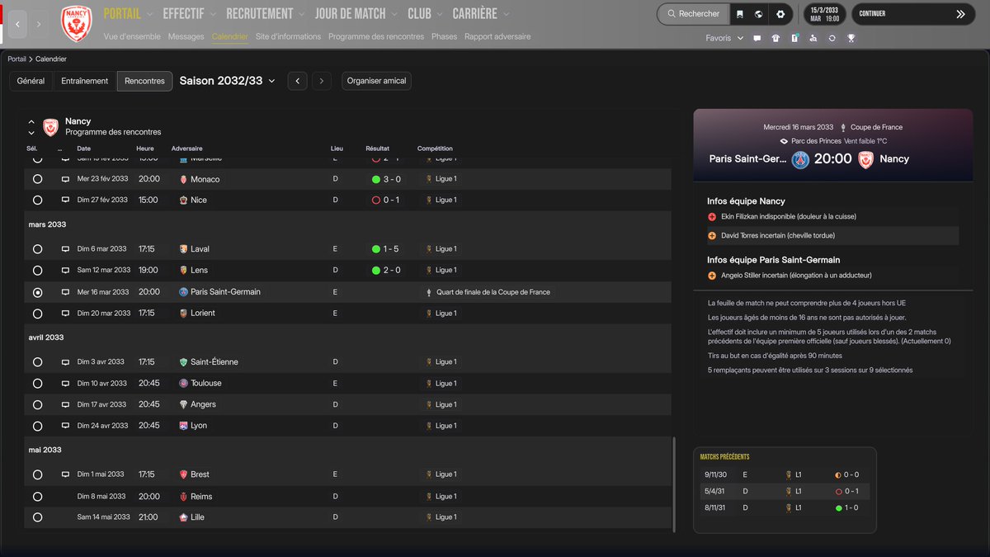This screenshot has height=557, width=990.
Task: Open the bookmarks icon beside search
Action: [740, 14]
